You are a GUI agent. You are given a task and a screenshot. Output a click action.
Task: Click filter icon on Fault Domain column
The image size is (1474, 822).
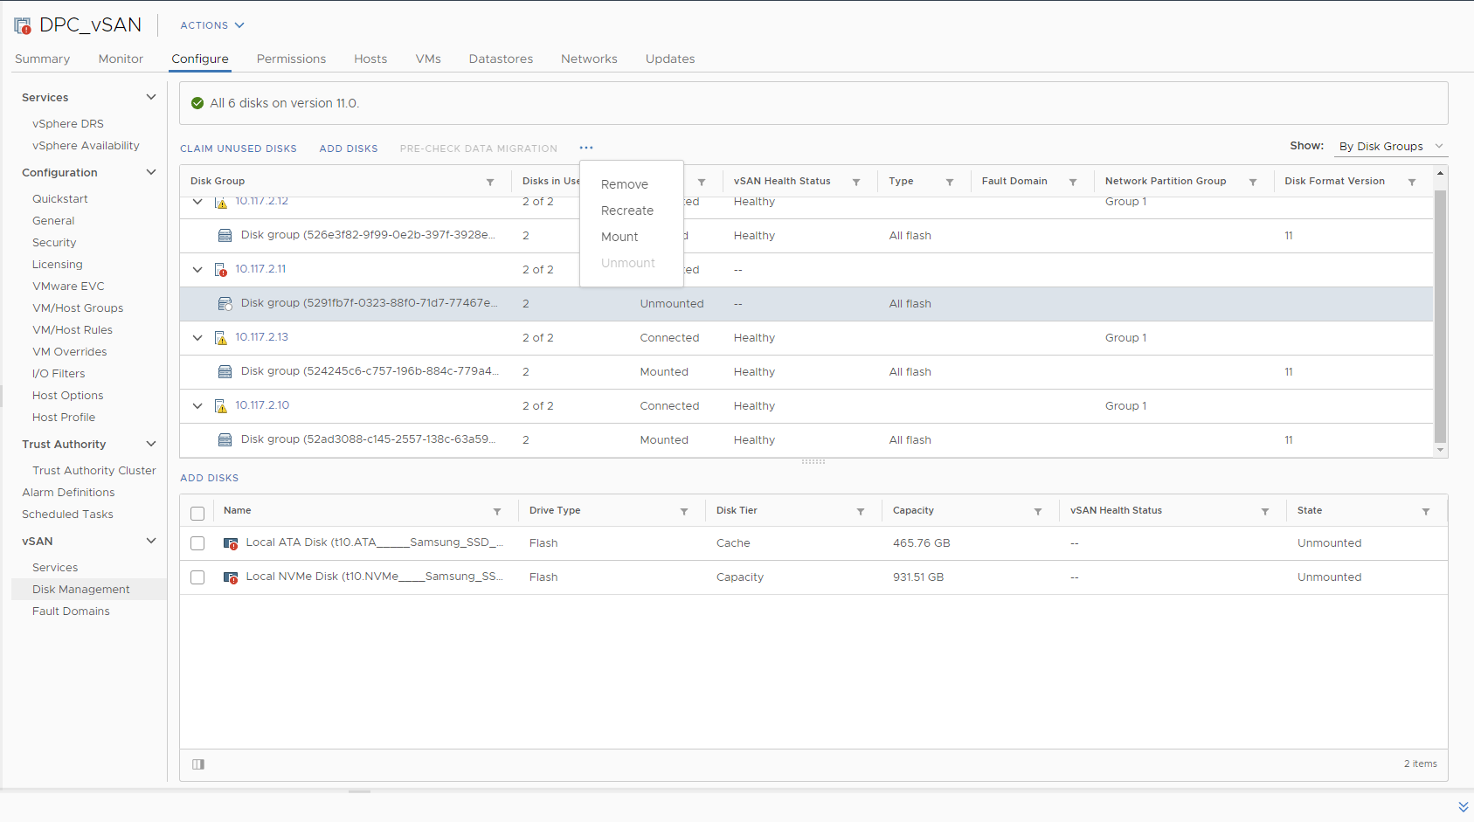(1073, 182)
